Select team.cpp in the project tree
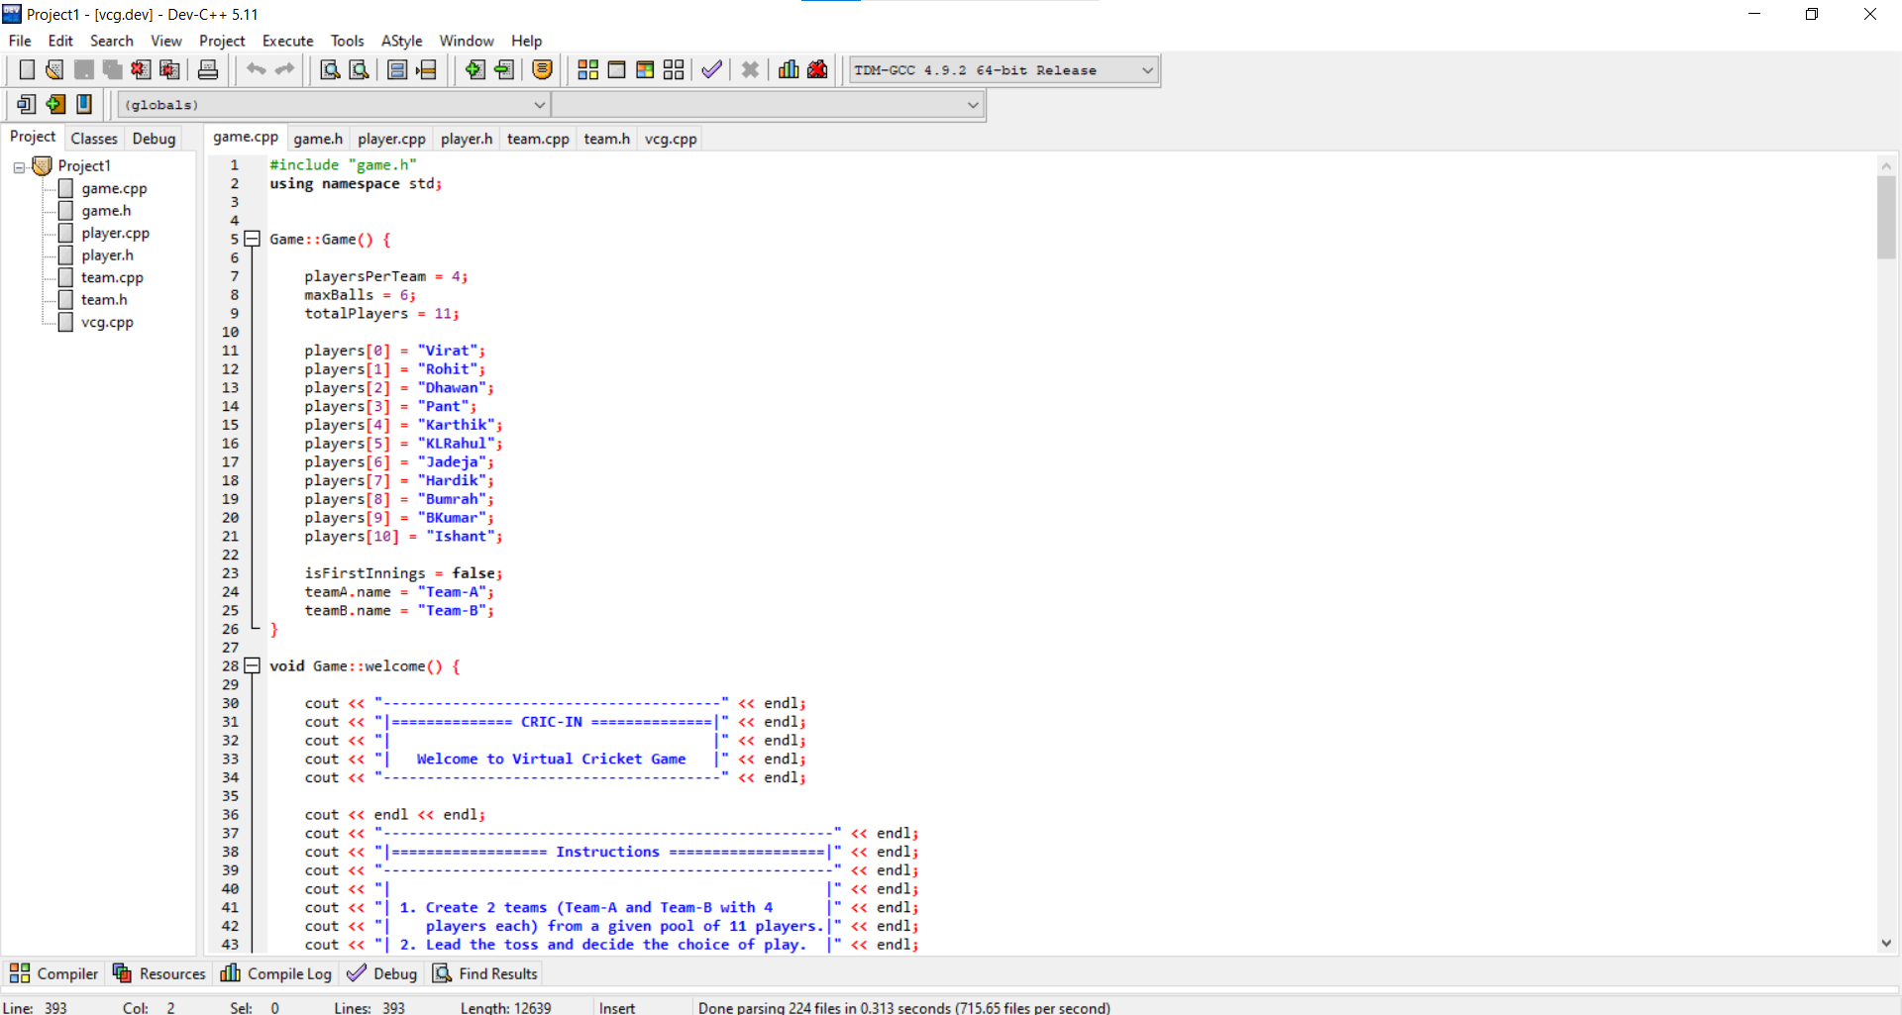 [110, 277]
